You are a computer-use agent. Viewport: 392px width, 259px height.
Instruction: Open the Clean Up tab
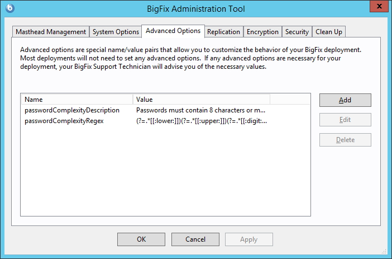tap(329, 32)
